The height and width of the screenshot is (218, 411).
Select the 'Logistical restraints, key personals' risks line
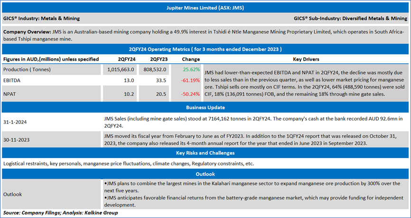[129, 164]
